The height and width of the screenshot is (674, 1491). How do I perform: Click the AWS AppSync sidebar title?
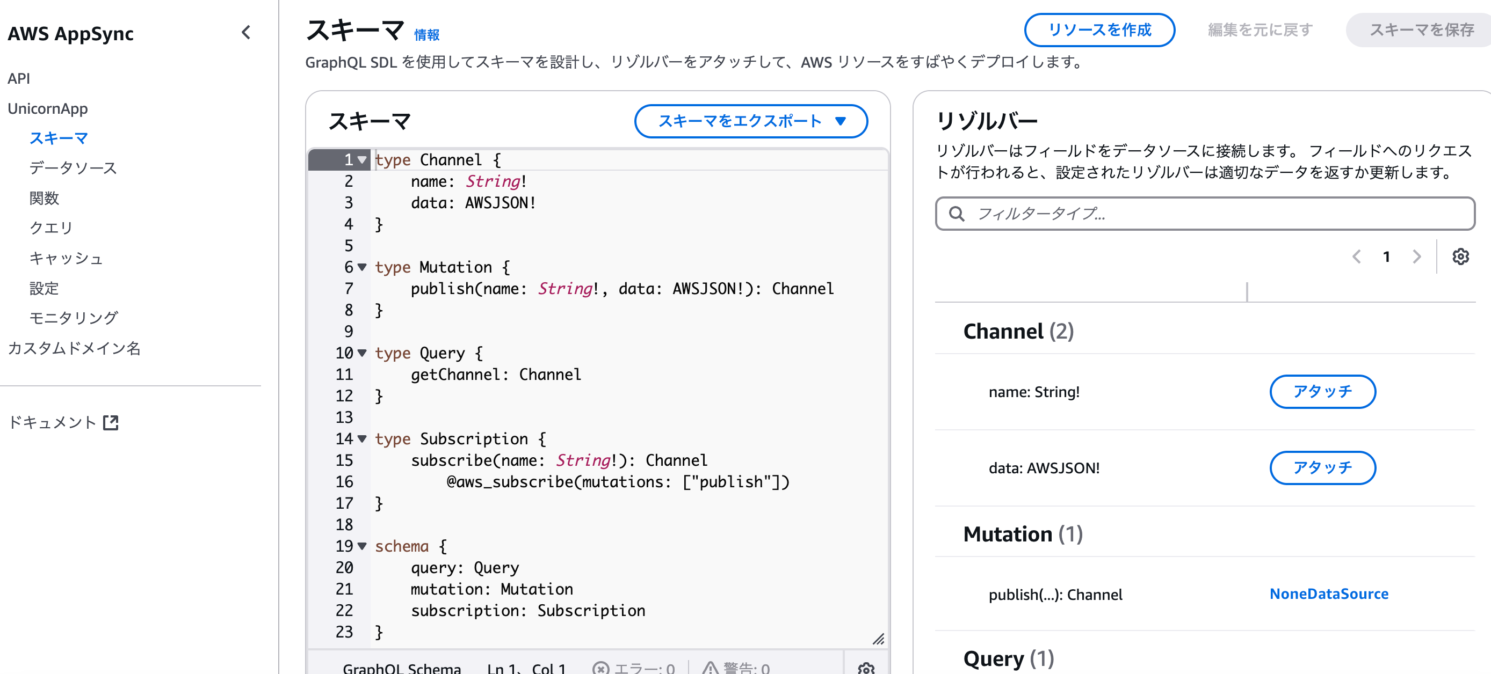pos(70,33)
